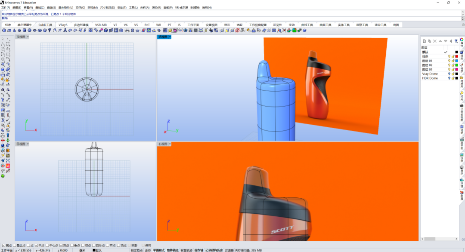The width and height of the screenshot is (465, 252).
Task: Delete the selected layer with X icon
Action: [435, 41]
